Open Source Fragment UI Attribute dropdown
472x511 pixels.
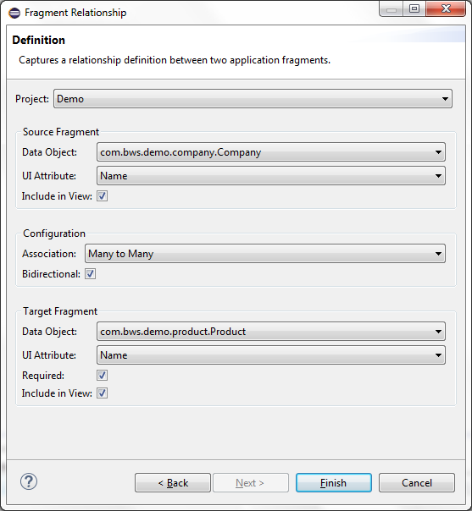(271, 176)
